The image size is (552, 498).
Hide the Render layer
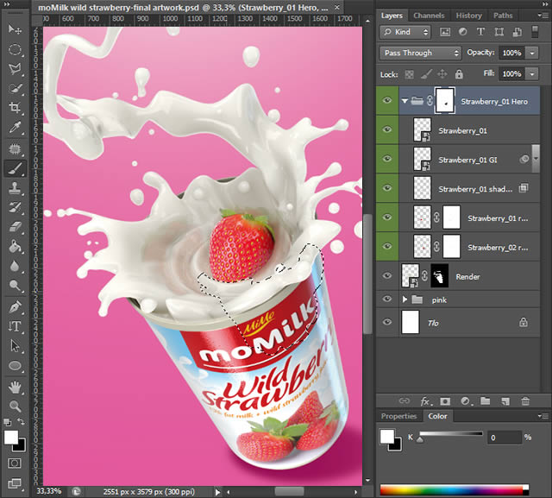(x=387, y=276)
